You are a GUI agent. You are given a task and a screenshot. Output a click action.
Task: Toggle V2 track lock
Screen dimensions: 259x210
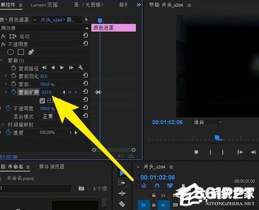[154, 195]
